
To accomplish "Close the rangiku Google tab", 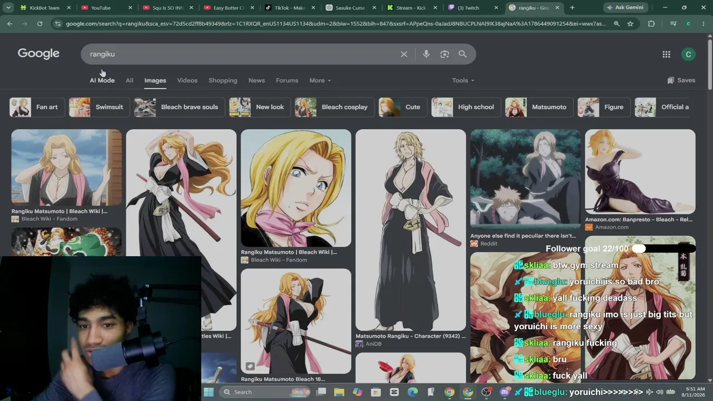I will coord(557,8).
